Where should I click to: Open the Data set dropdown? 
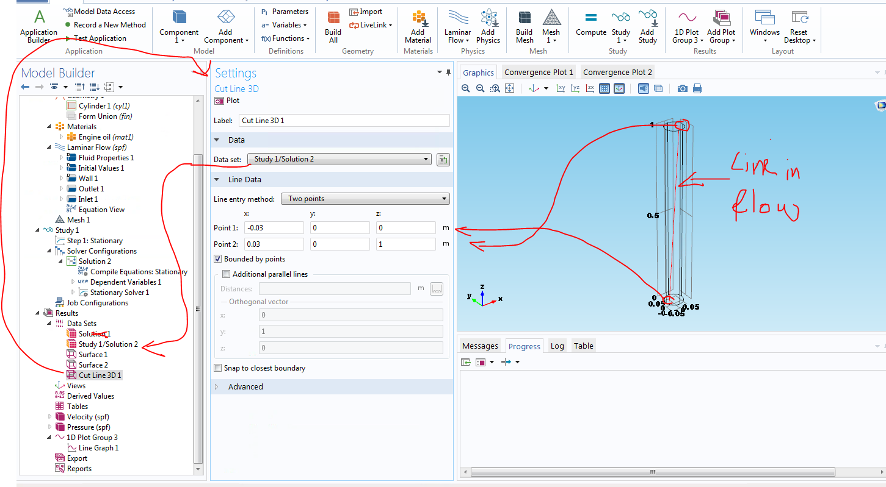click(x=340, y=160)
